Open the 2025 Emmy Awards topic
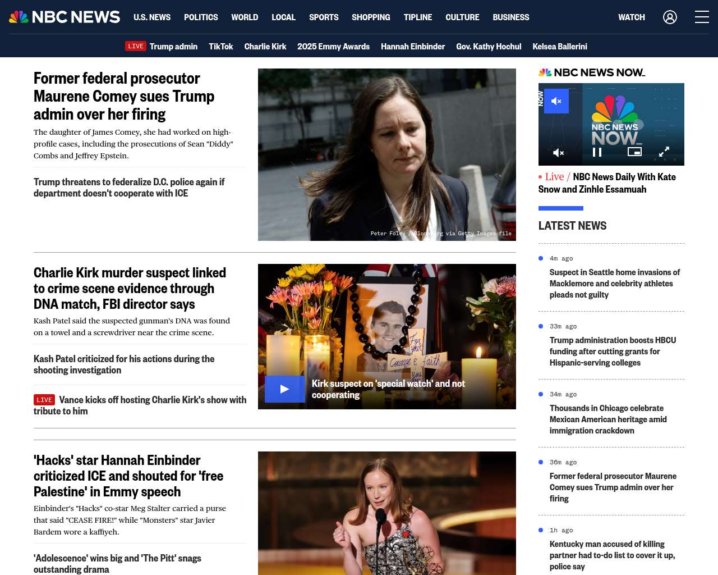Viewport: 718px width, 575px height. coord(333,46)
